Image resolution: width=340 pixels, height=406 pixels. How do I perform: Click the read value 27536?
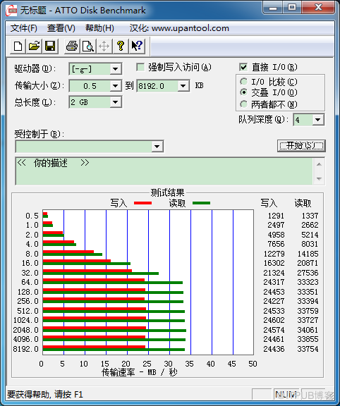[x=308, y=273]
